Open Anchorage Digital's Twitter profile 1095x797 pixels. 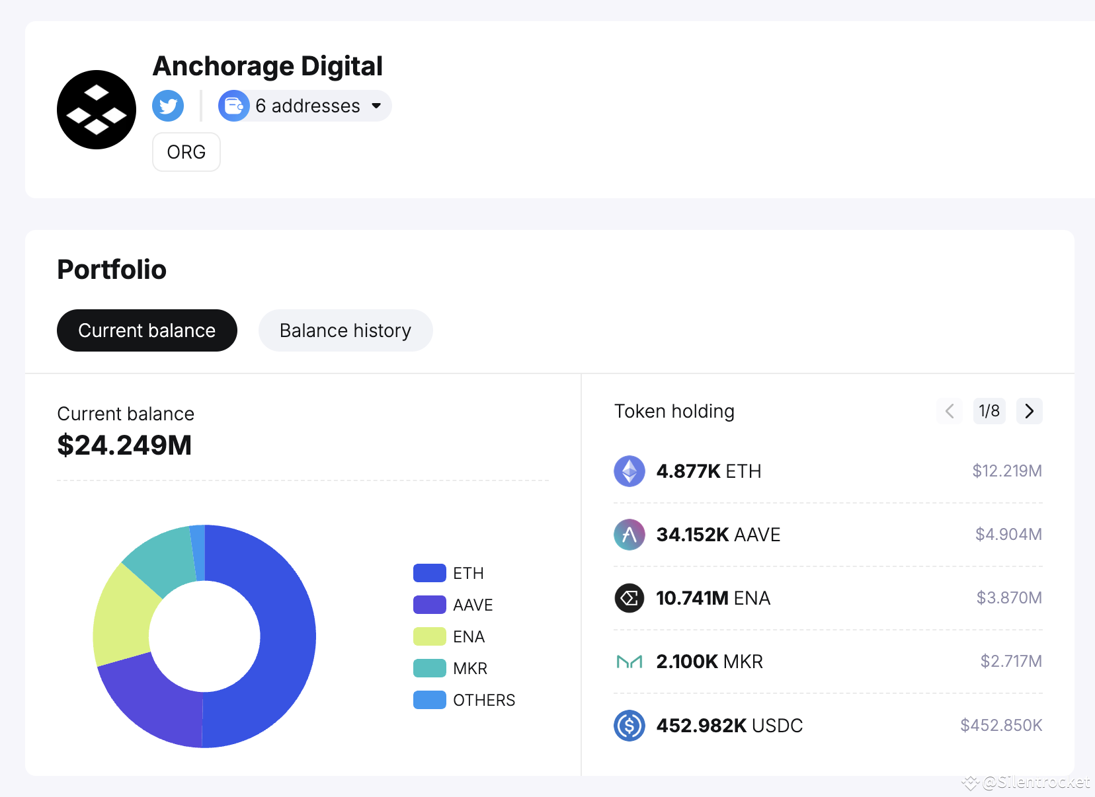168,106
